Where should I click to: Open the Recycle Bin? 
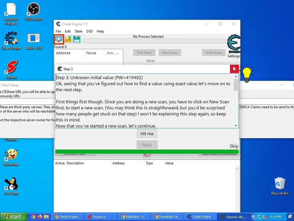coord(280,186)
